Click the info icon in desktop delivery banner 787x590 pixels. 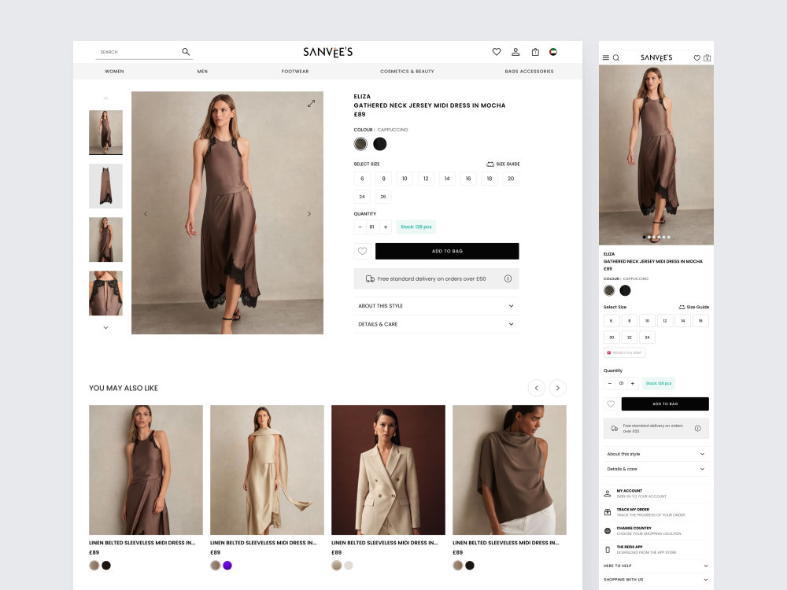pos(508,278)
